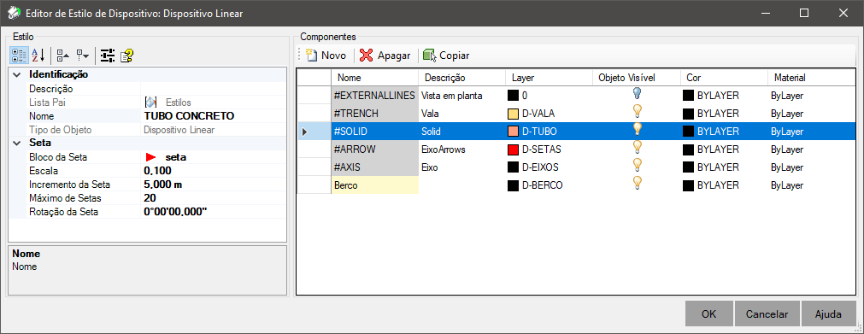Collapse the Identificação category
864x334 pixels.
pos(17,74)
